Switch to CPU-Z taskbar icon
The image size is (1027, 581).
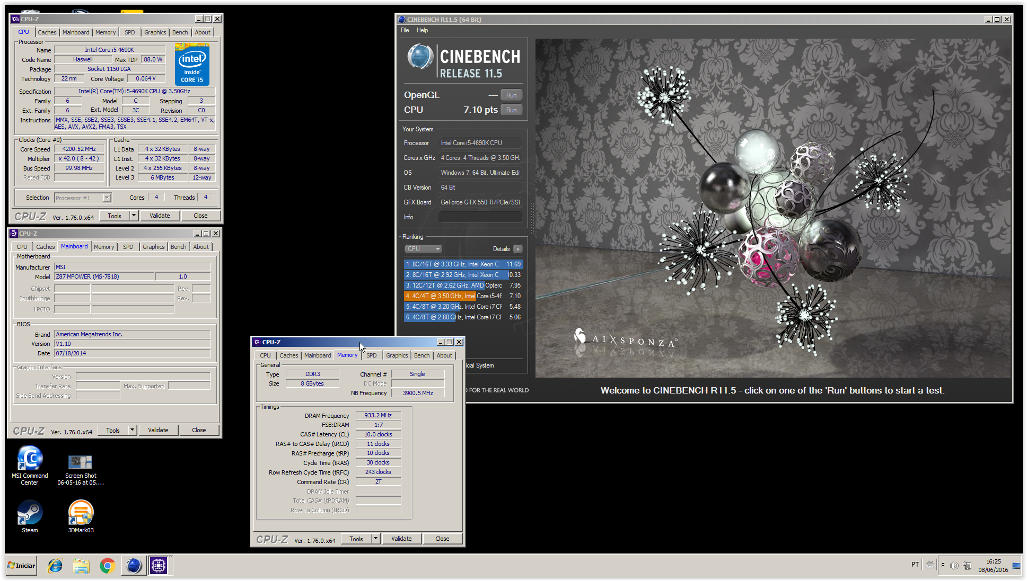(x=158, y=566)
